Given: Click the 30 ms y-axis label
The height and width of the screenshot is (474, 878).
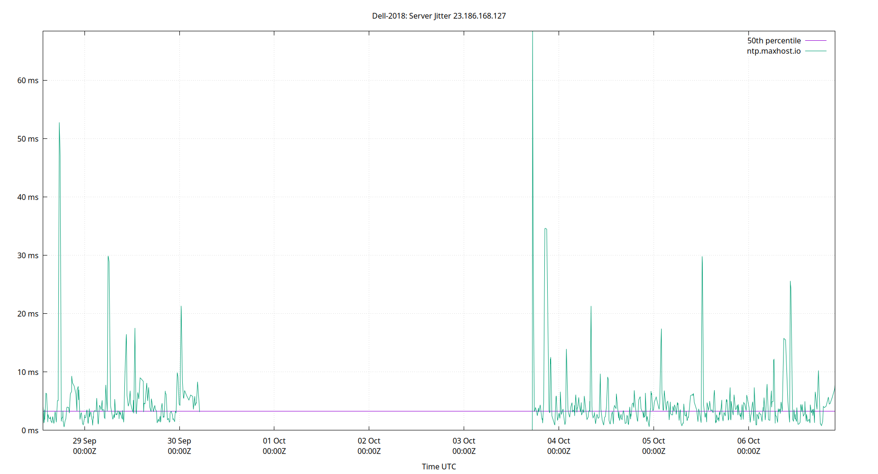Looking at the screenshot, I should point(28,255).
